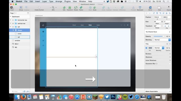This screenshot has width=181, height=101.
Task: Click the Ungroup toolbar icon
Action: pos(26,8)
